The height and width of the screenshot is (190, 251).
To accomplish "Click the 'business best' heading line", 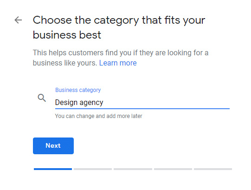I will coord(67,35).
